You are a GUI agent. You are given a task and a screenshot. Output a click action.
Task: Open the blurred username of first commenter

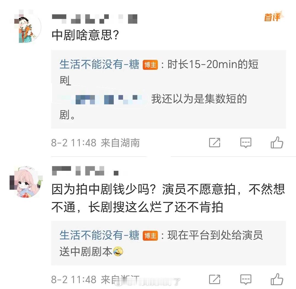point(95,19)
